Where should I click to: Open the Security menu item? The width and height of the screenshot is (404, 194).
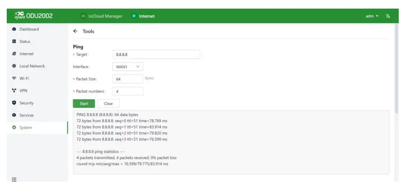(x=37, y=103)
